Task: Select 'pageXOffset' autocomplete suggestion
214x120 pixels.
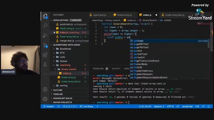Action: click(x=169, y=44)
